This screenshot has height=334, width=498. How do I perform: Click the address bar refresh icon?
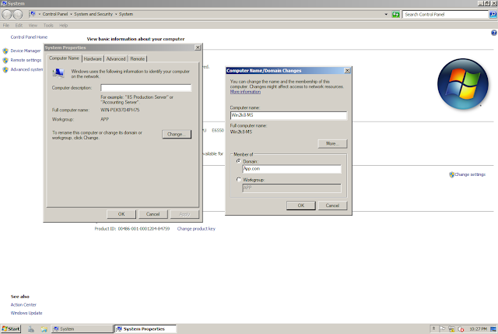pos(396,14)
